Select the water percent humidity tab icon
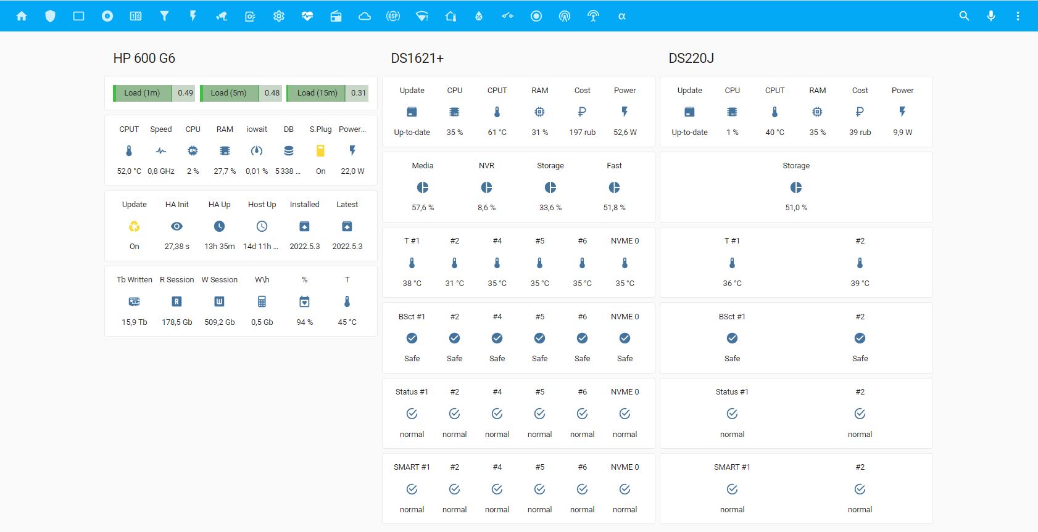 [478, 16]
